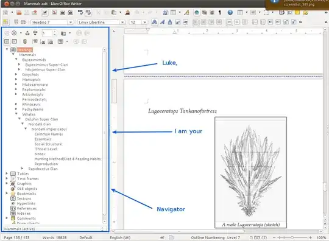
Task: Click English (UK) language in the status bar
Action: click(120, 237)
